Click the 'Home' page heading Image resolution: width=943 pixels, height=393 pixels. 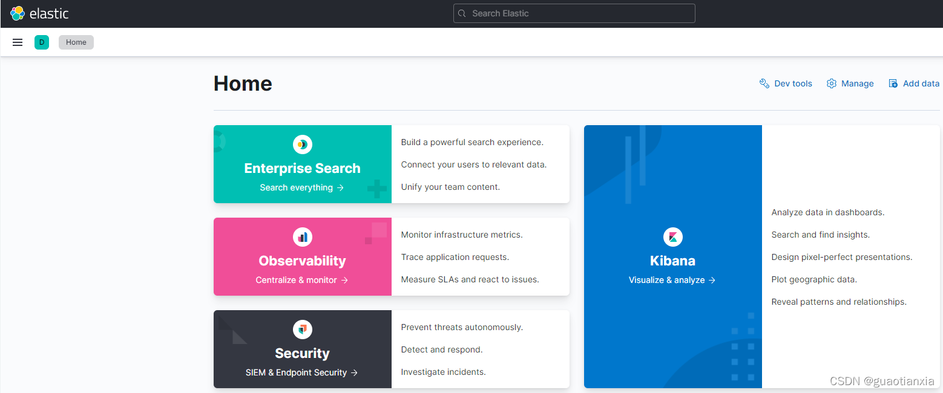pos(243,83)
